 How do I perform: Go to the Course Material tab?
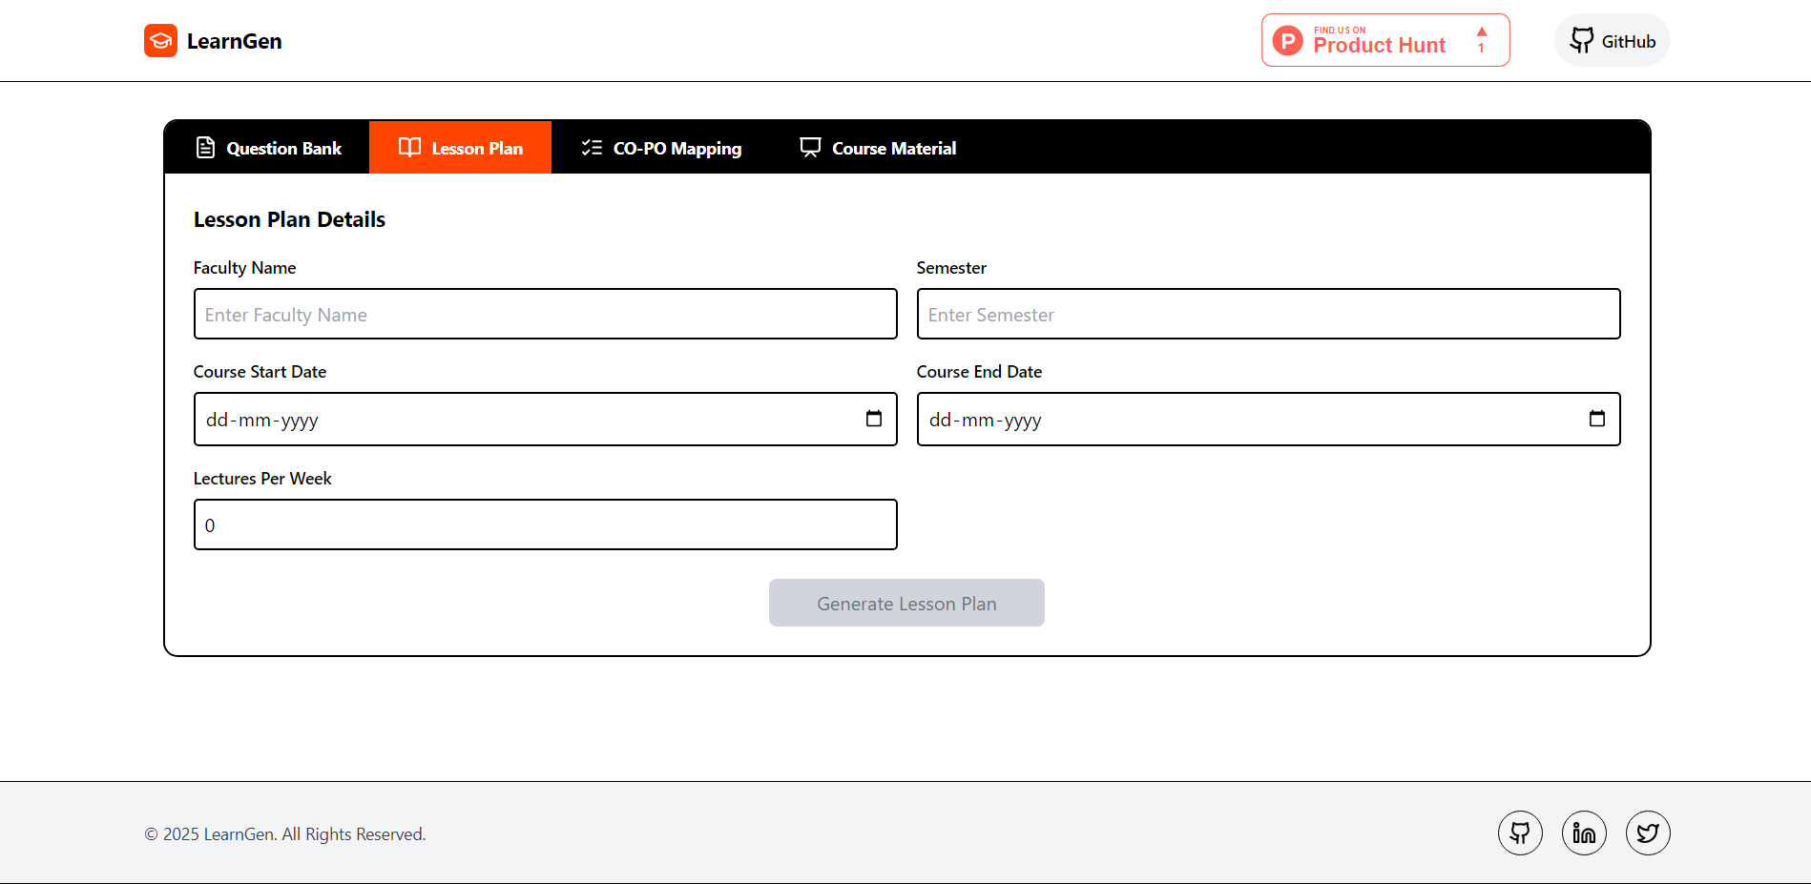tap(878, 148)
